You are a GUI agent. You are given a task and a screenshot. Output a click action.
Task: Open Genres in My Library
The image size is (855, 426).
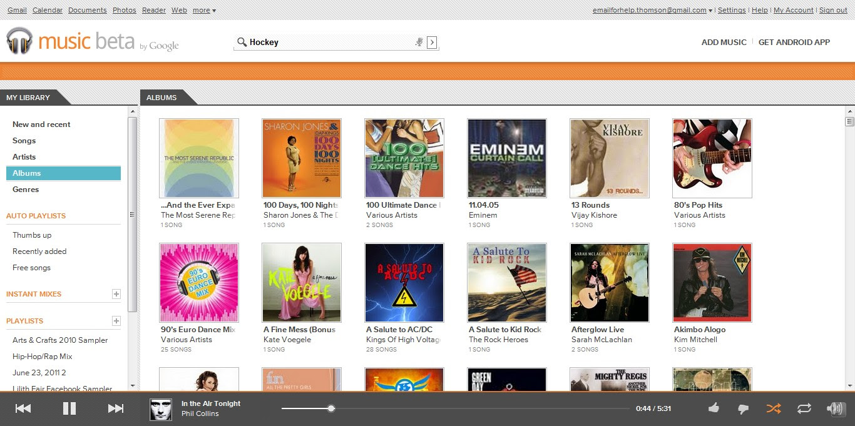tap(26, 190)
